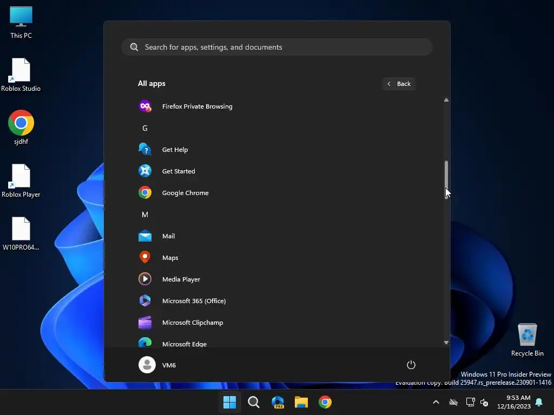
Task: Open Firefox Private Browsing from the app list
Action: point(276,106)
